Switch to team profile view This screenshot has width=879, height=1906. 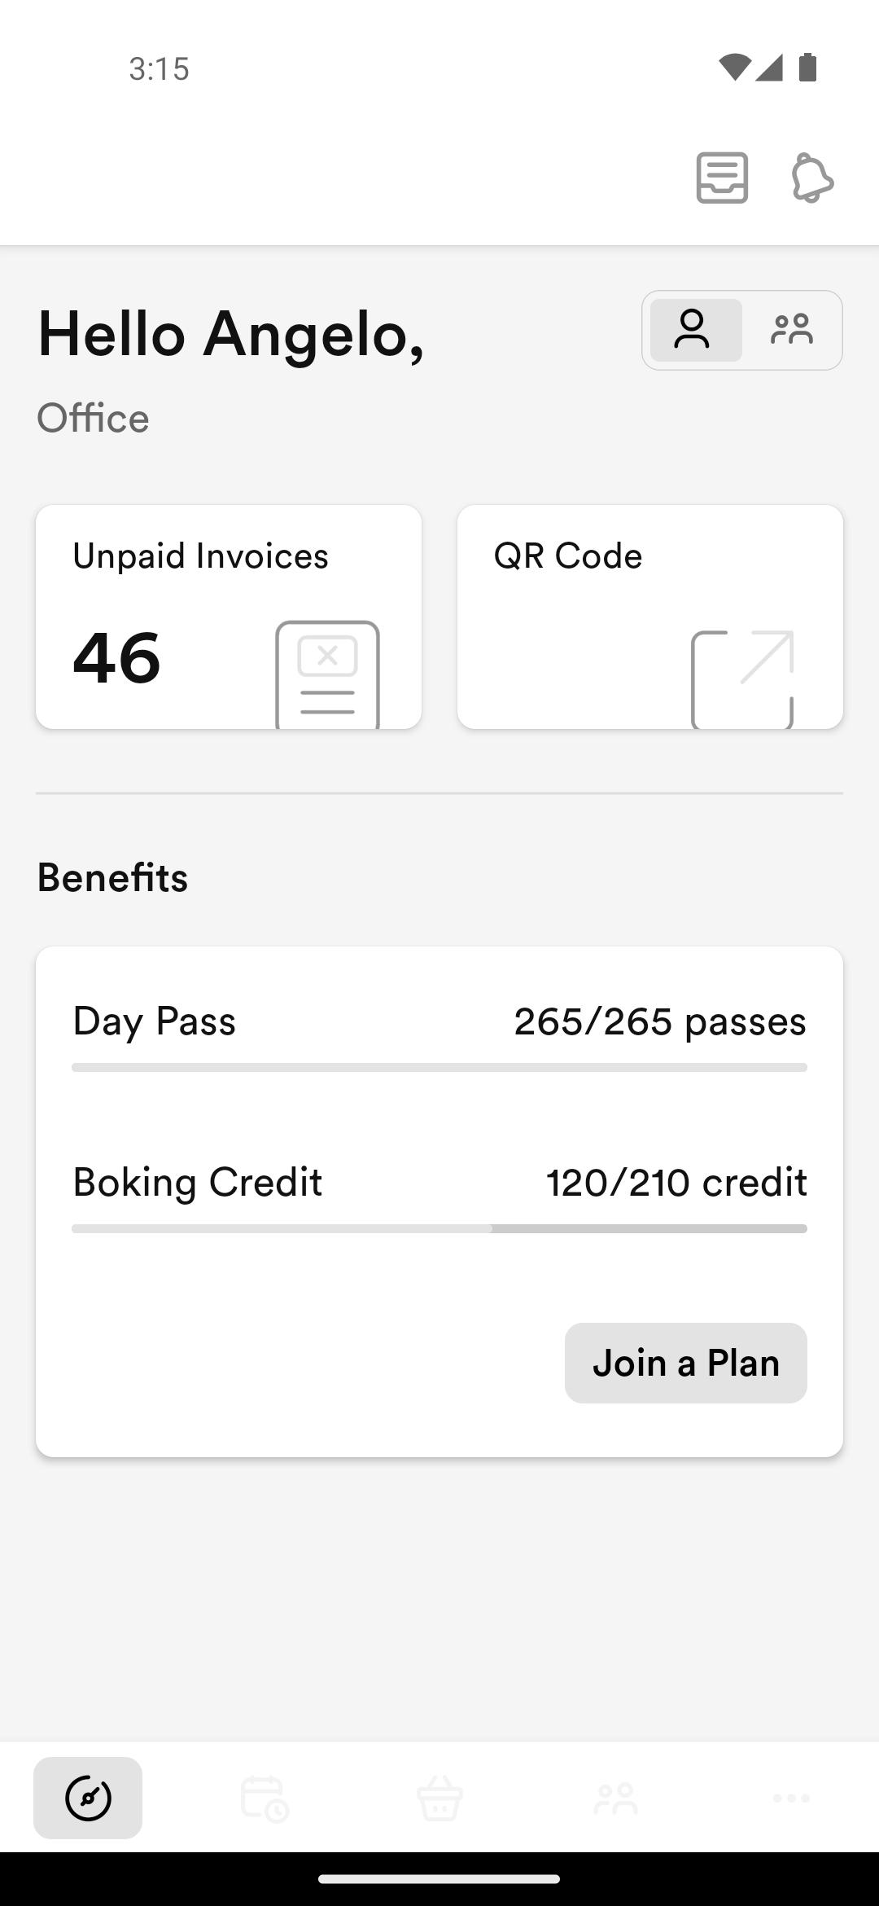791,330
